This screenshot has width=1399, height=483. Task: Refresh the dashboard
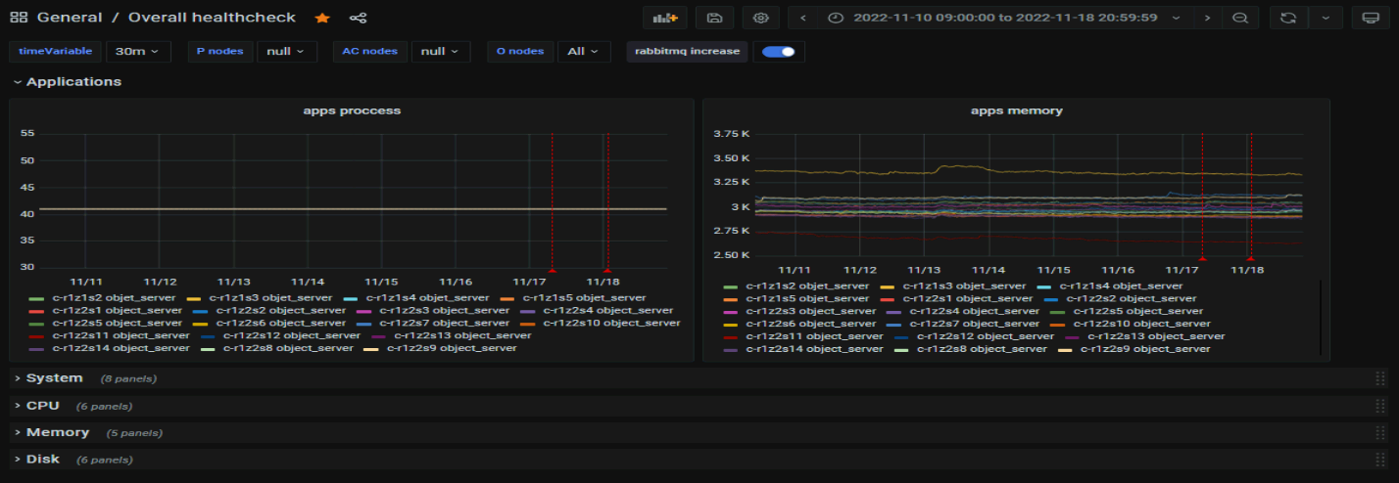[x=1287, y=18]
